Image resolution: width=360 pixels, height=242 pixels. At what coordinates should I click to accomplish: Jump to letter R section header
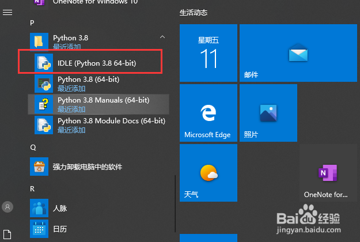[x=32, y=189]
